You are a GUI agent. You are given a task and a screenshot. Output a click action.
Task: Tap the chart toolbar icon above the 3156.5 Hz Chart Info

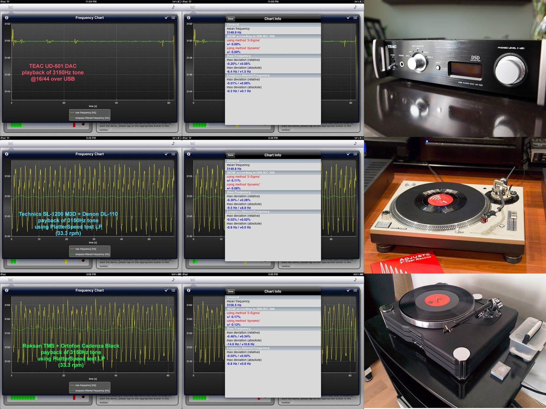pos(193,280)
